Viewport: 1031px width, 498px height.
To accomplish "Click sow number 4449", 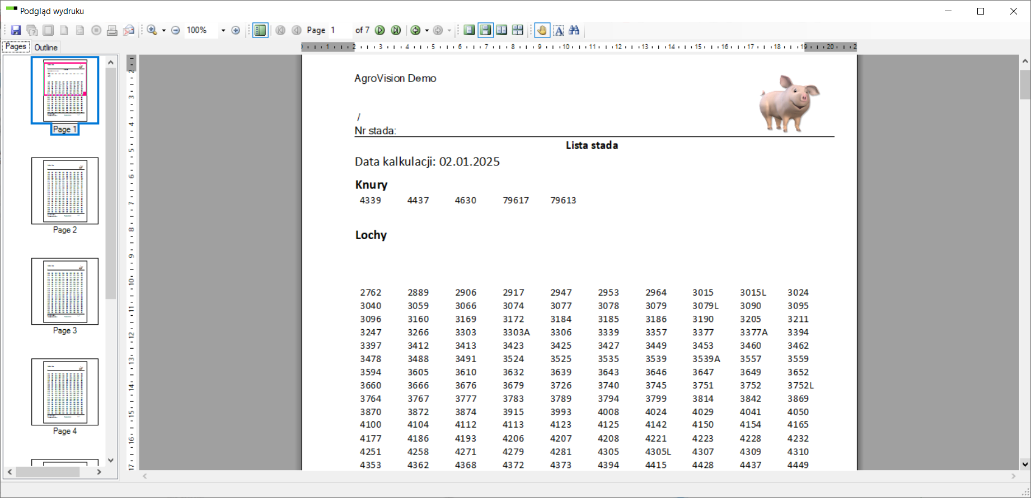I will coord(798,465).
